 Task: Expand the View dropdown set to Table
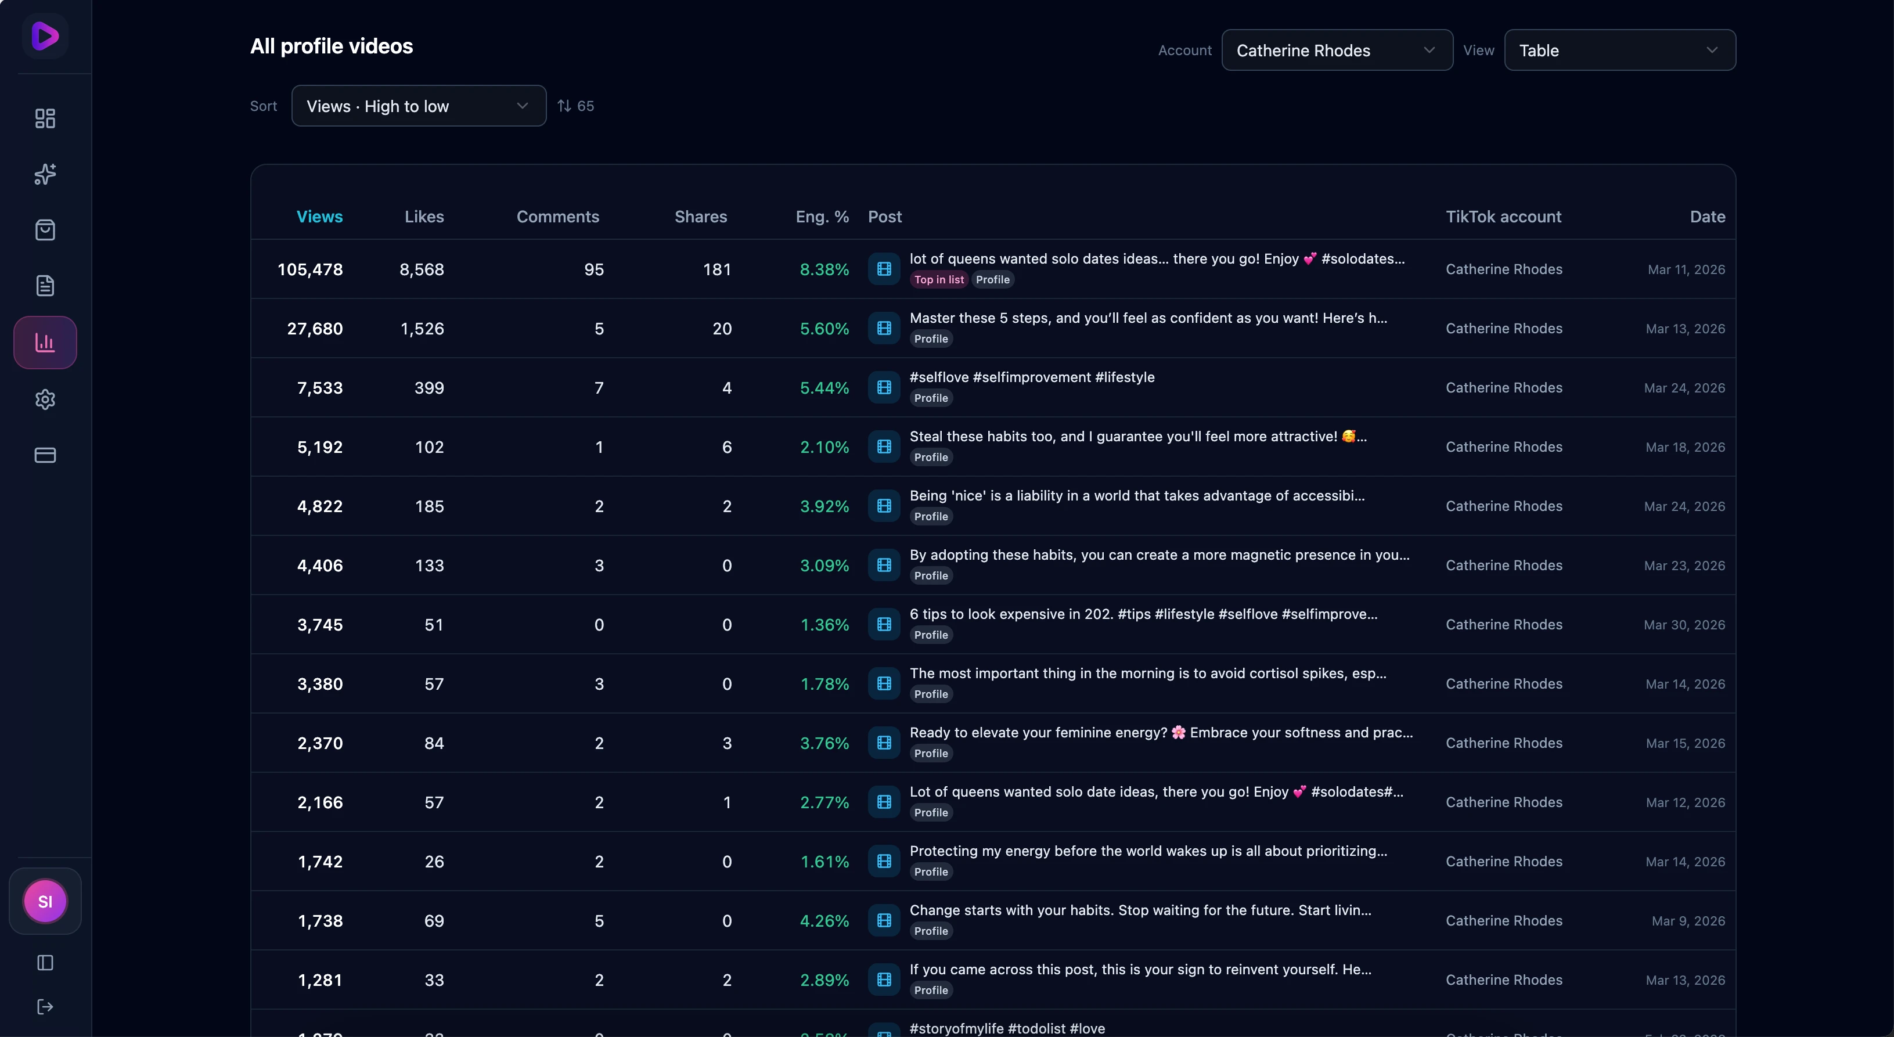pos(1619,50)
